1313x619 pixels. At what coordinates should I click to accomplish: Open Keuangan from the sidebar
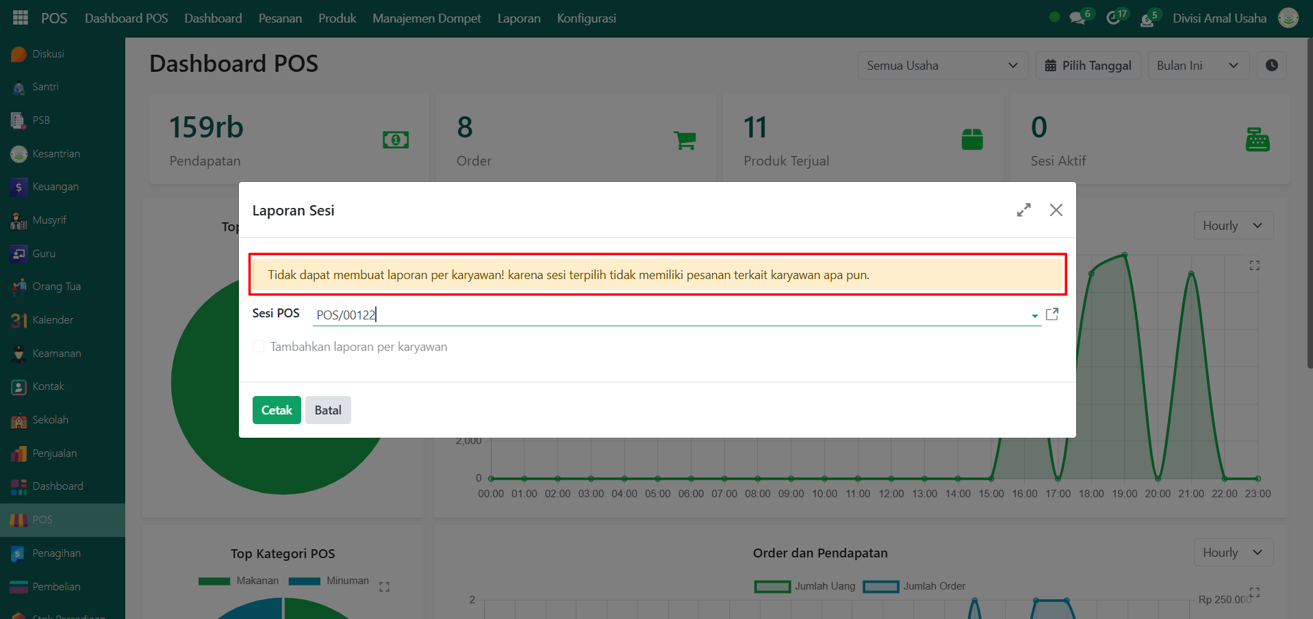pos(55,187)
